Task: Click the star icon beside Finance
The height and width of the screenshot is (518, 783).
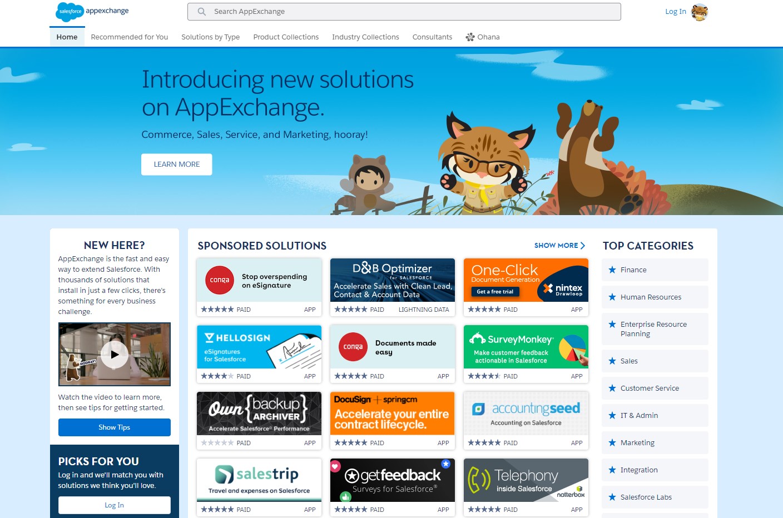Action: click(x=612, y=270)
